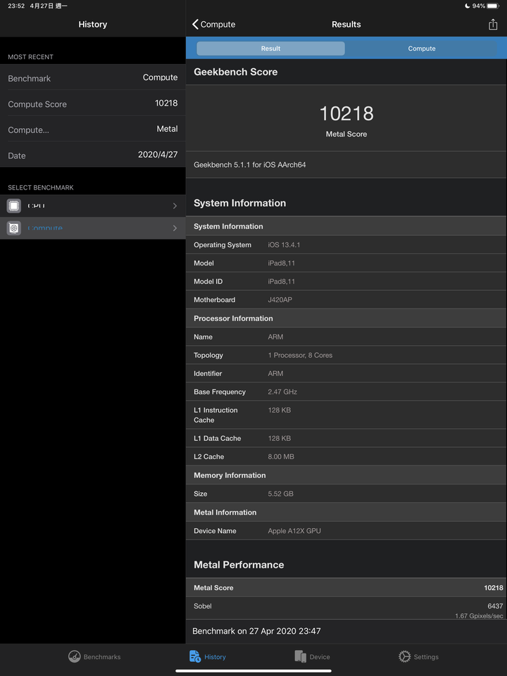Viewport: 507px width, 676px height.
Task: Select the Result segment tab
Action: pyautogui.click(x=270, y=49)
